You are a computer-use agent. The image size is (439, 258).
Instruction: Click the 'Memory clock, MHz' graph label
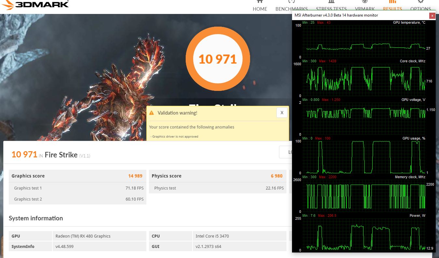pyautogui.click(x=410, y=177)
